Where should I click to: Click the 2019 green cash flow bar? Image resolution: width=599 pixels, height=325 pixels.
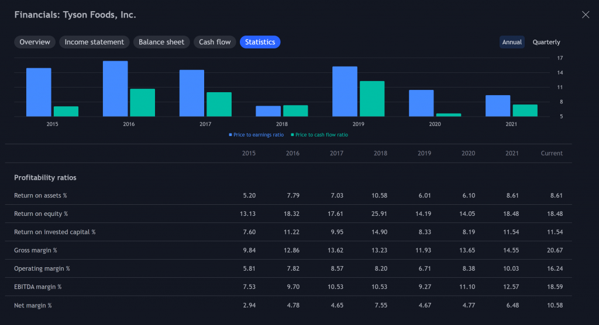pyautogui.click(x=372, y=99)
